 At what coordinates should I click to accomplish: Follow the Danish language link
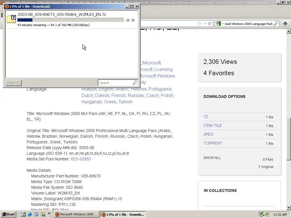(102, 95)
